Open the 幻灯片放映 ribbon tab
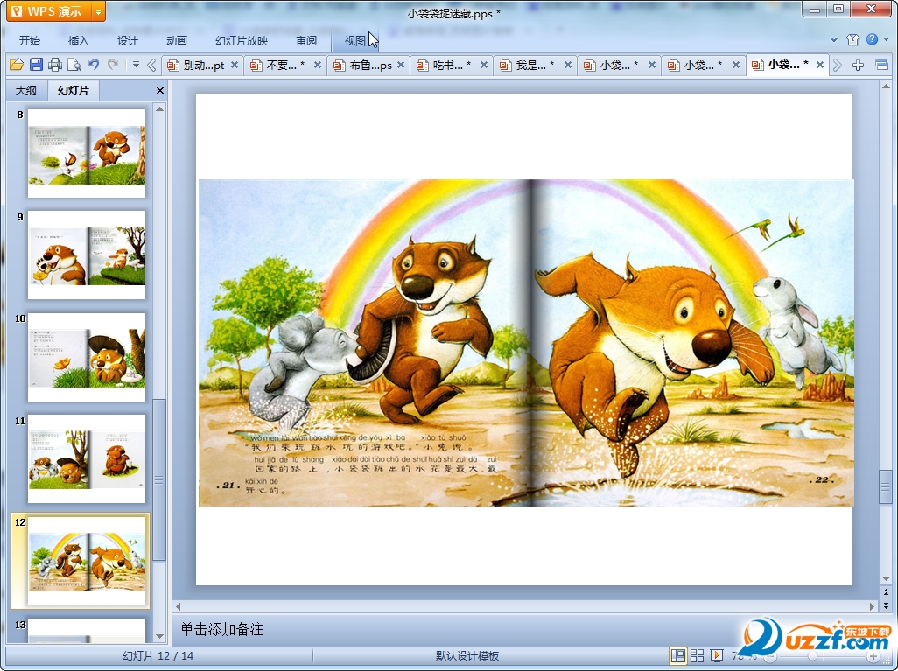Image resolution: width=898 pixels, height=671 pixels. click(x=242, y=40)
